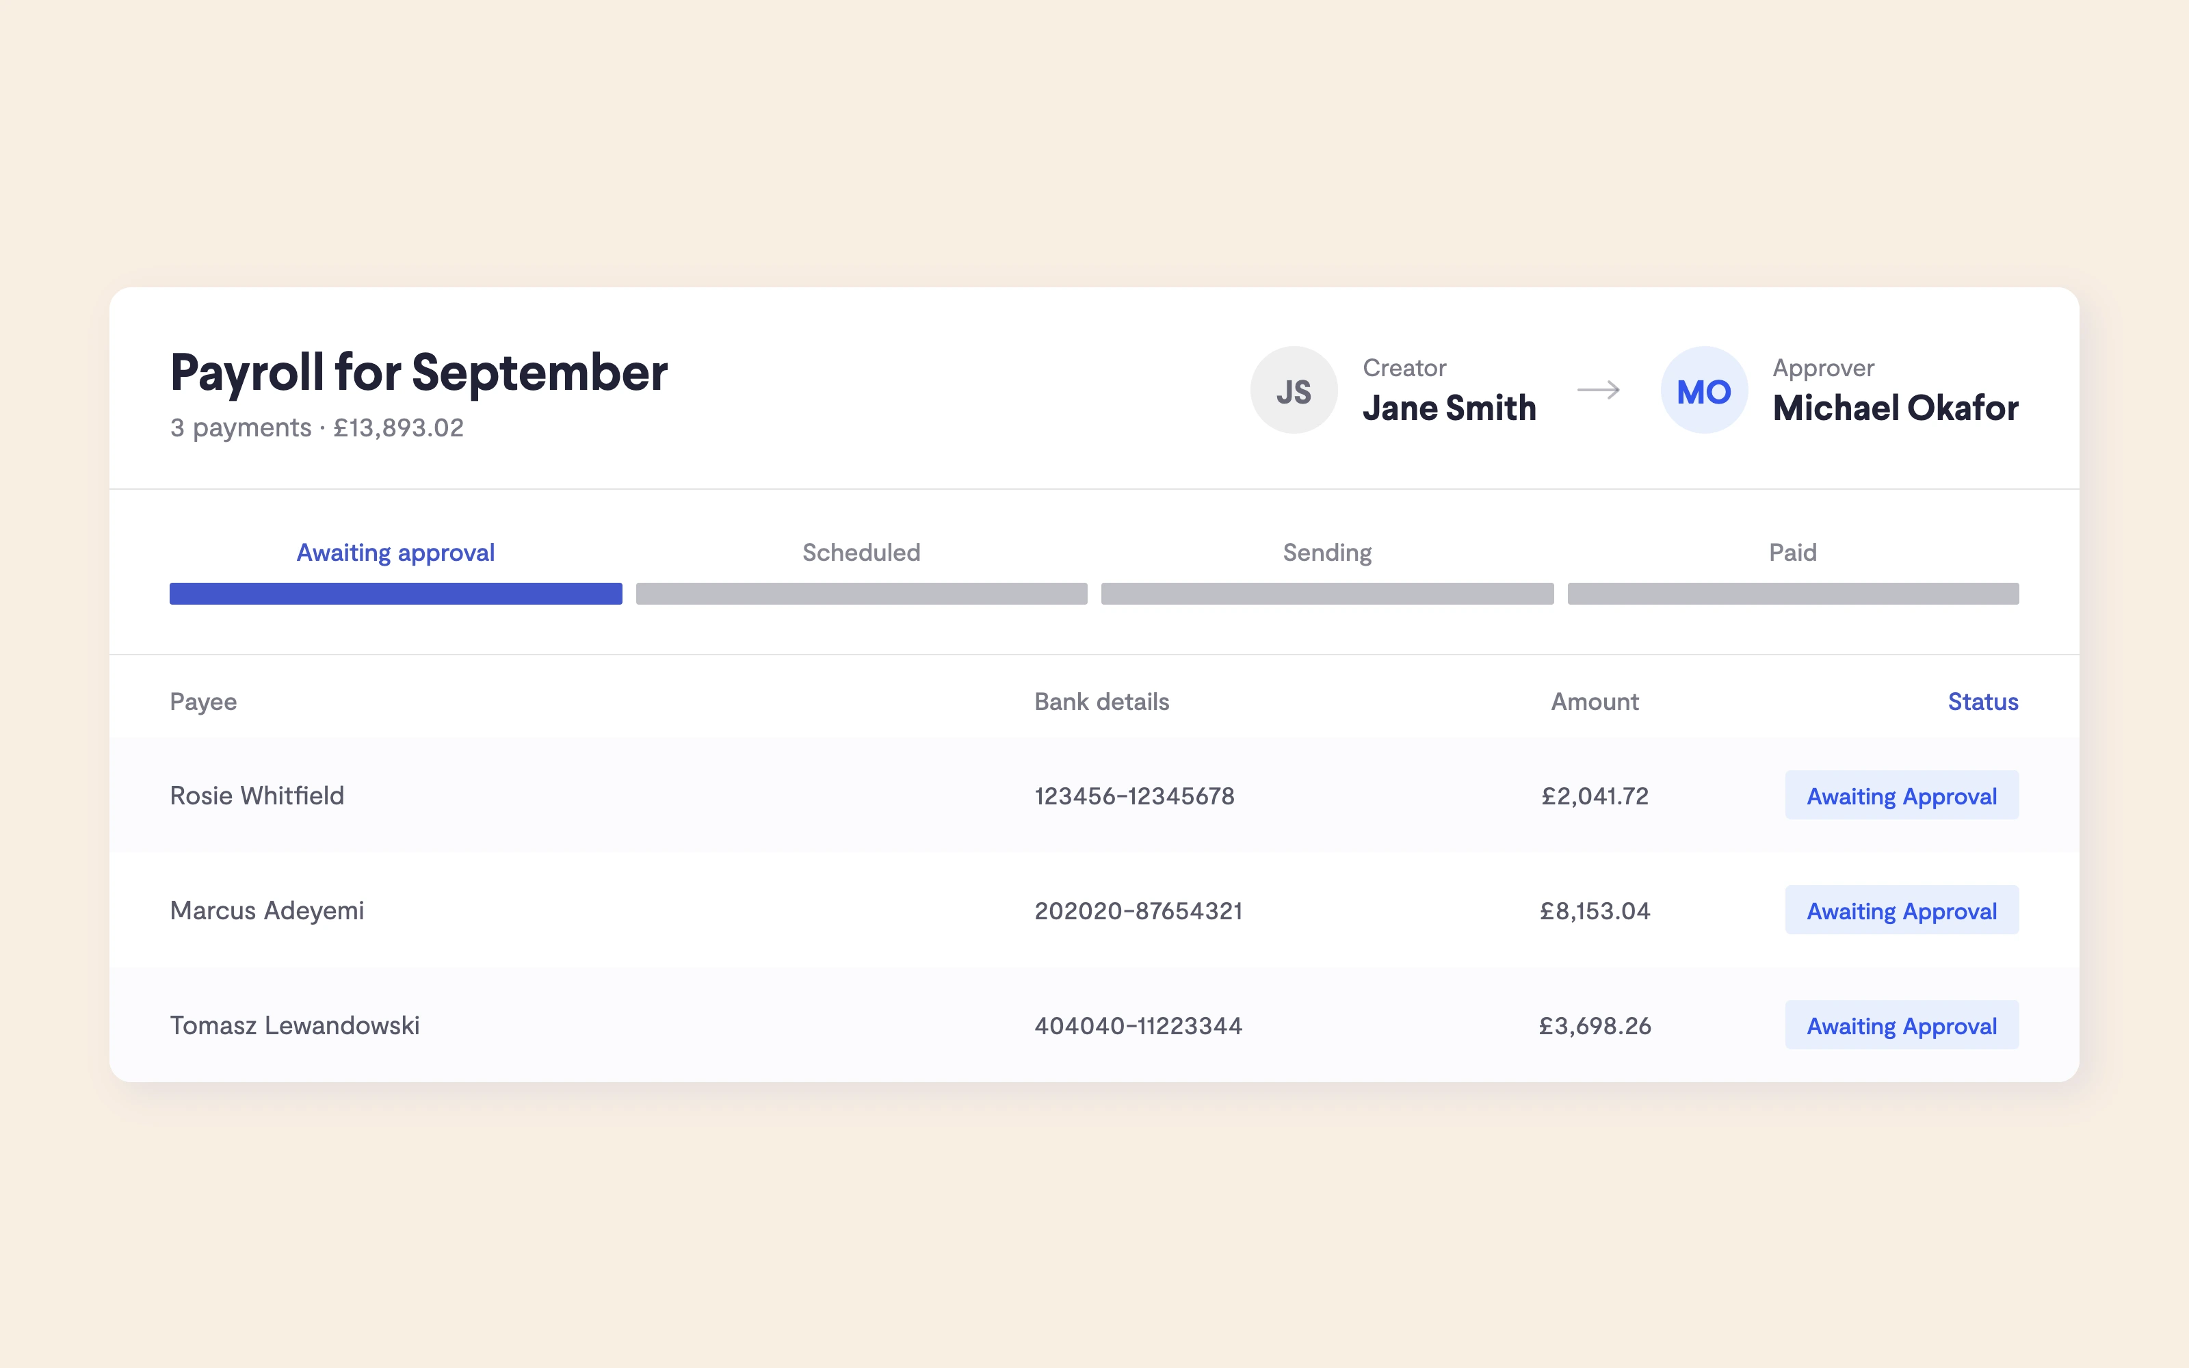The image size is (2189, 1368).
Task: Click the JS creator avatar
Action: [x=1294, y=390]
